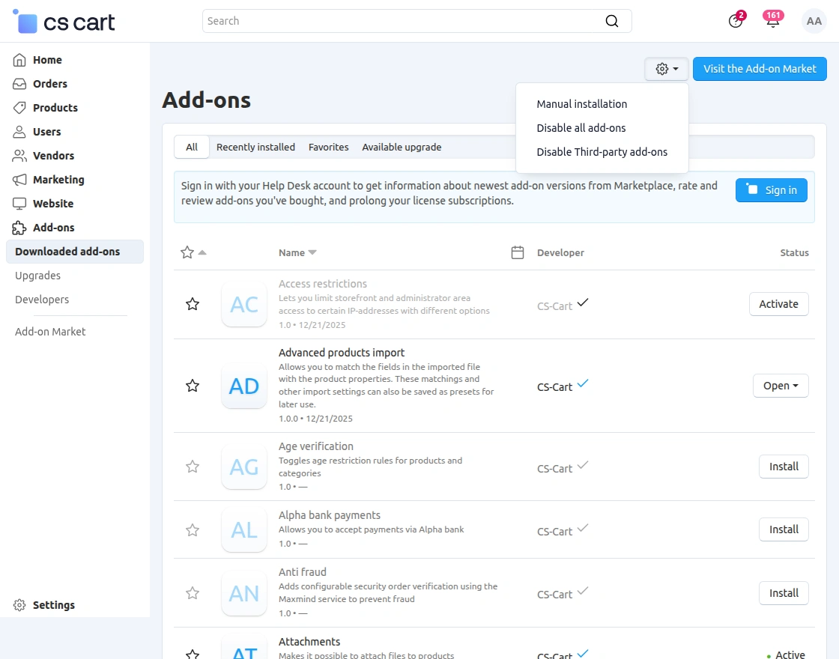Viewport: 839px width, 659px height.
Task: Favorite the Access restrictions add-on star
Action: [x=193, y=304]
